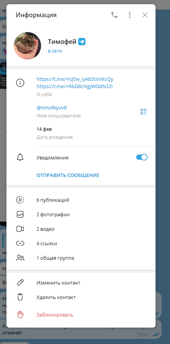170x344 pixels.
Task: Click the pencil edit contact icon
Action: tap(20, 283)
